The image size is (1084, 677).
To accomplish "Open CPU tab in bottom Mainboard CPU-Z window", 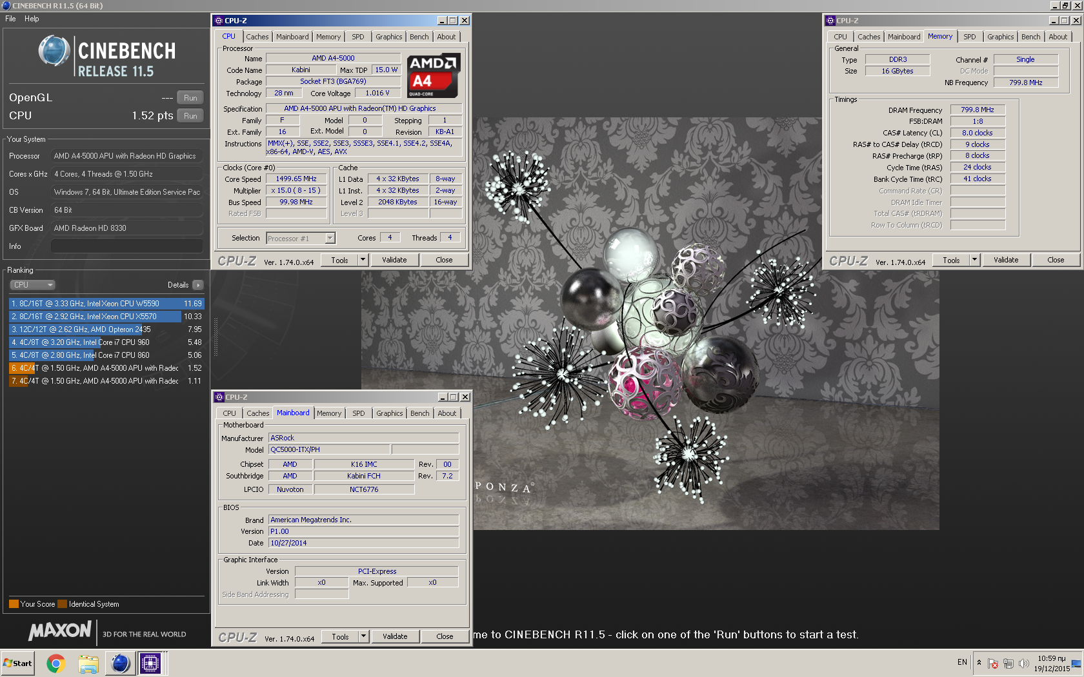I will 230,413.
